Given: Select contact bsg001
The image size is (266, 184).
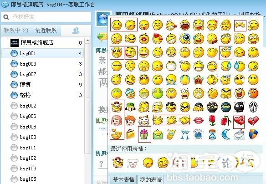Looking at the screenshot, I should tap(42, 53).
